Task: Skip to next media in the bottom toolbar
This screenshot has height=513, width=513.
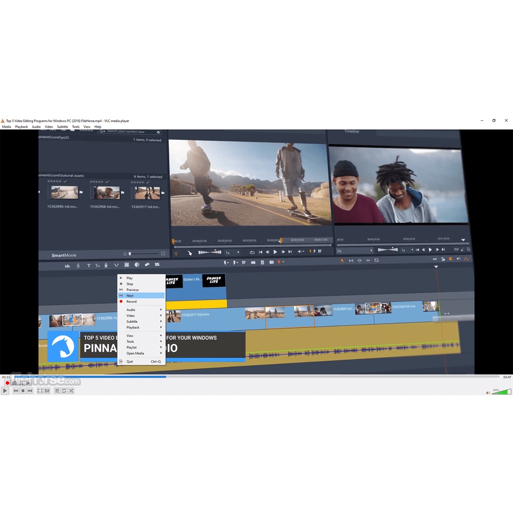Action: pyautogui.click(x=30, y=391)
